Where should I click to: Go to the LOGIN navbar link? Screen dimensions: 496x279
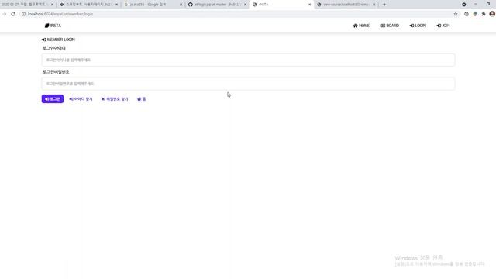point(418,26)
